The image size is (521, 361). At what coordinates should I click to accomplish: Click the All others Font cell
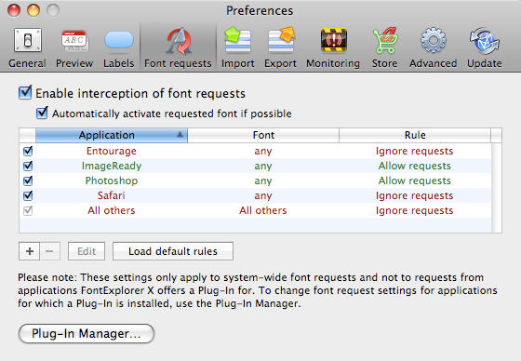click(x=263, y=210)
